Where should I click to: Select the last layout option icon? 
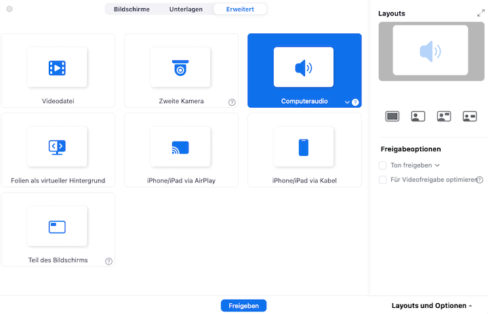coord(470,117)
